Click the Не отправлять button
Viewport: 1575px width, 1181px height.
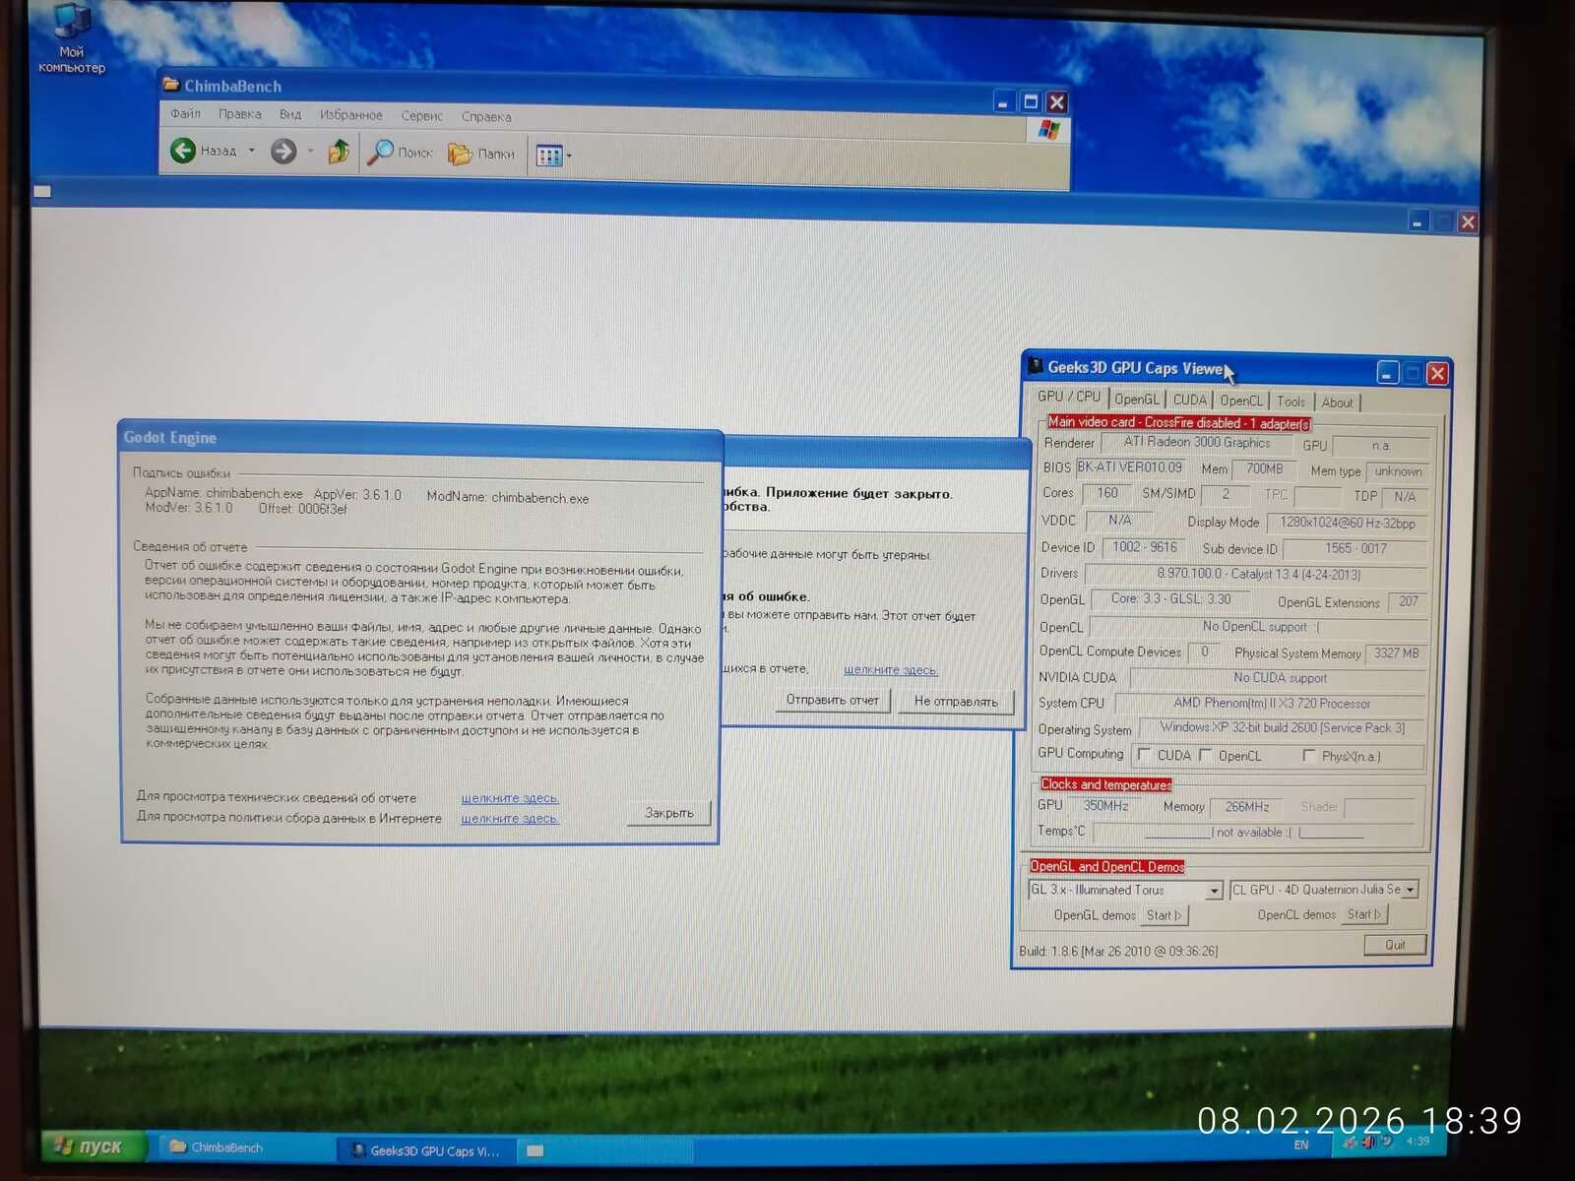pyautogui.click(x=956, y=702)
